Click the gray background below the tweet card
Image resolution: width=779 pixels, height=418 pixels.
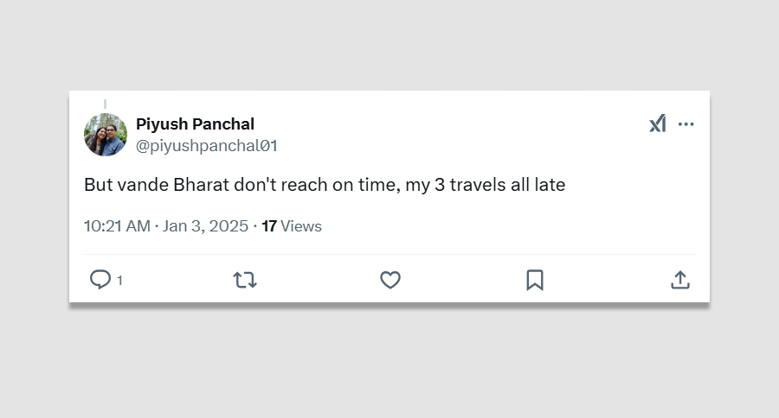point(389,363)
